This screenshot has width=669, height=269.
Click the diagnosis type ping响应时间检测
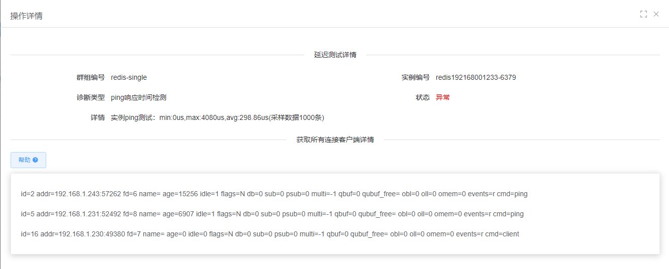click(139, 97)
